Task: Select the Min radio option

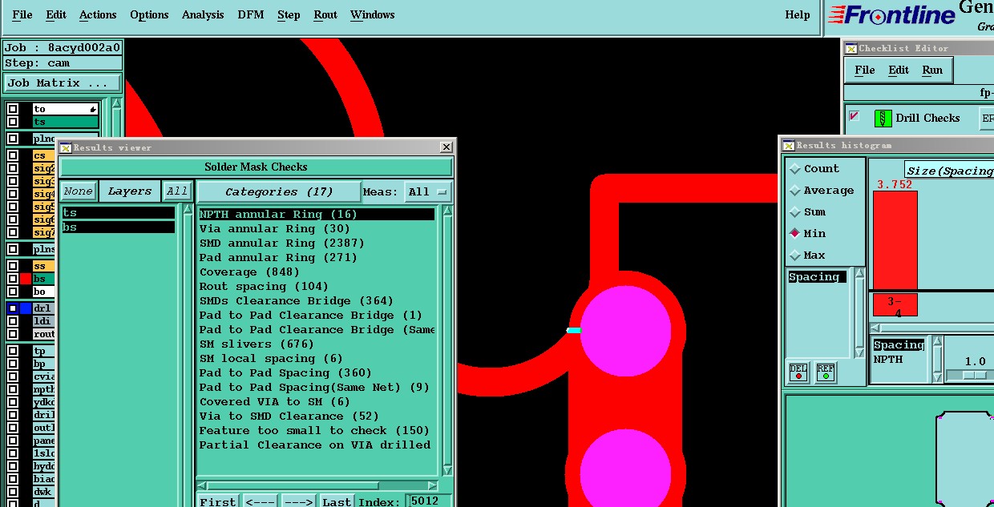Action: click(x=807, y=234)
